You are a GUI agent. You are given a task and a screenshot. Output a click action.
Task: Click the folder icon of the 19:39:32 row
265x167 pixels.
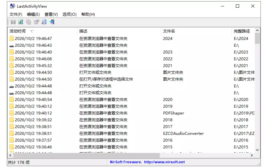coord(11,120)
